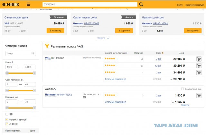Click camera icon under Hermann analog description
Viewport: 206px width, 135px height.
(x=84, y=97)
